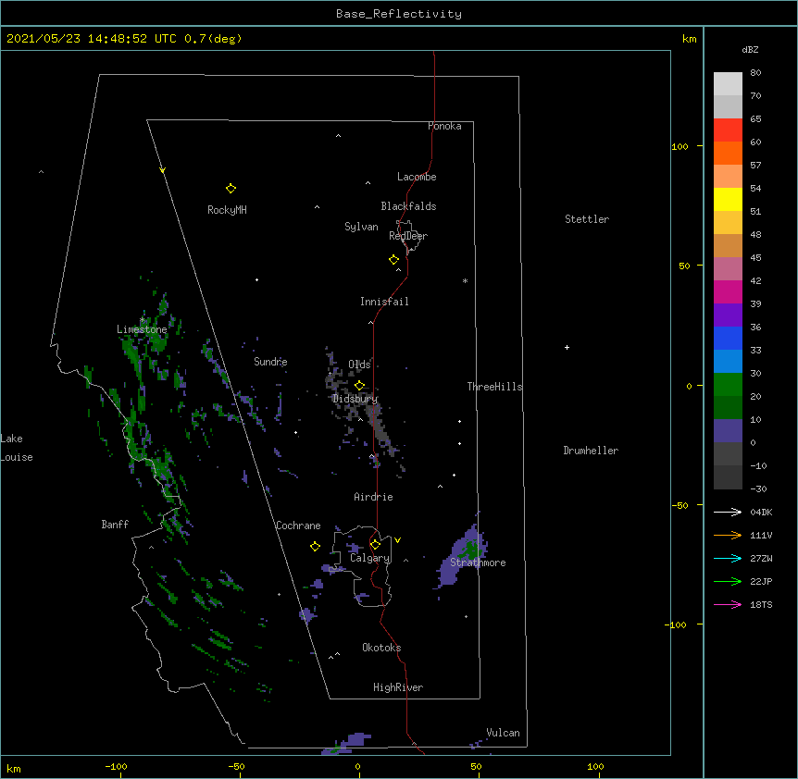Click the white 04DK arrow legend icon
The width and height of the screenshot is (798, 779).
coord(728,512)
